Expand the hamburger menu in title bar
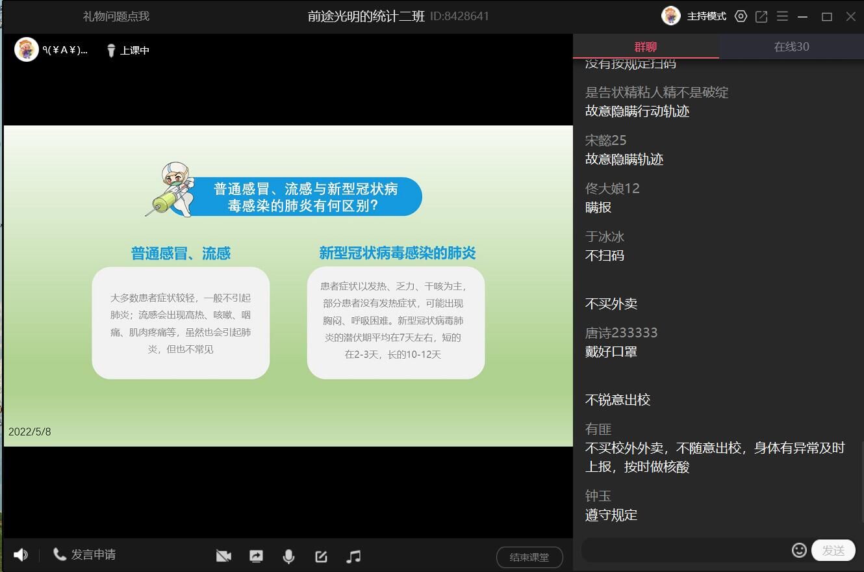 782,16
